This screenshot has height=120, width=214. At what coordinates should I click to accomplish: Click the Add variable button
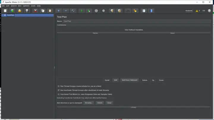click(116, 80)
